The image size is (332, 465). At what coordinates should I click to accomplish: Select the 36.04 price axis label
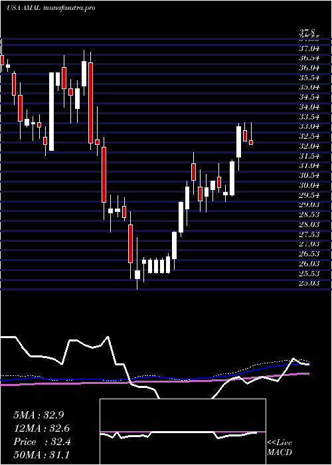pyautogui.click(x=309, y=68)
